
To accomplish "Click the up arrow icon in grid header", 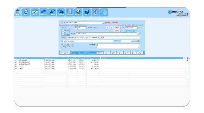I will pyautogui.click(x=187, y=58).
